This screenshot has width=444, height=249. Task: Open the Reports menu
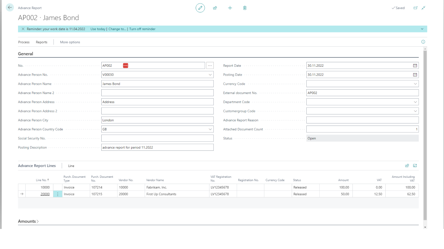tap(42, 42)
